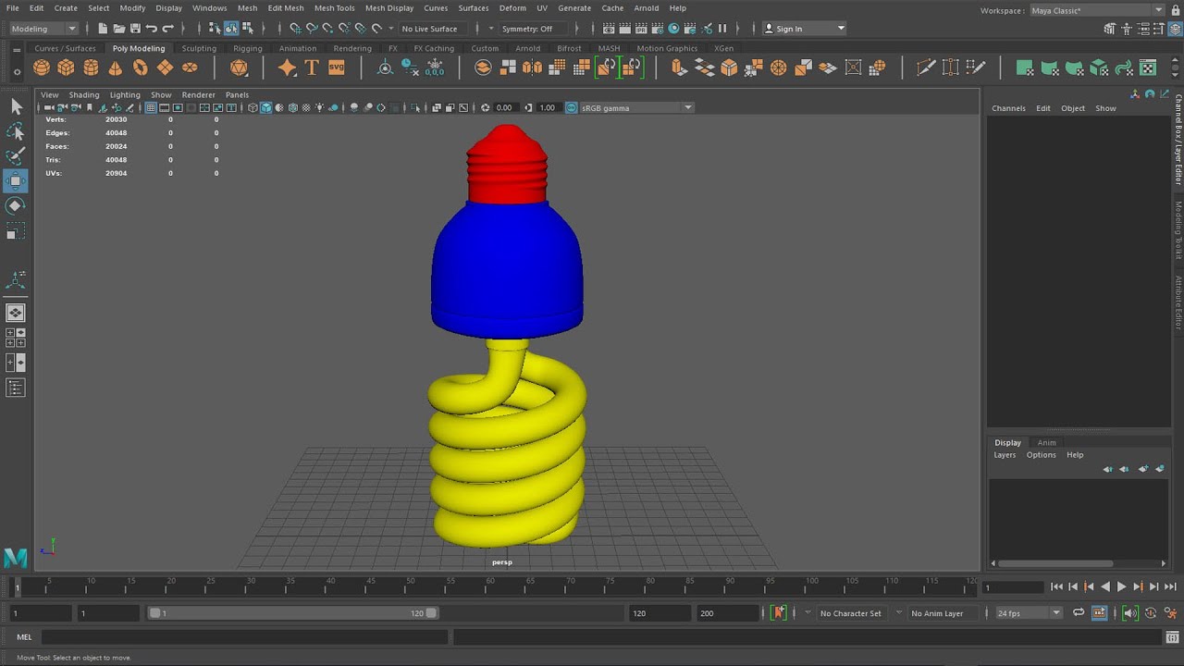Click the Paint selection tool
Image resolution: width=1184 pixels, height=666 pixels.
[16, 156]
